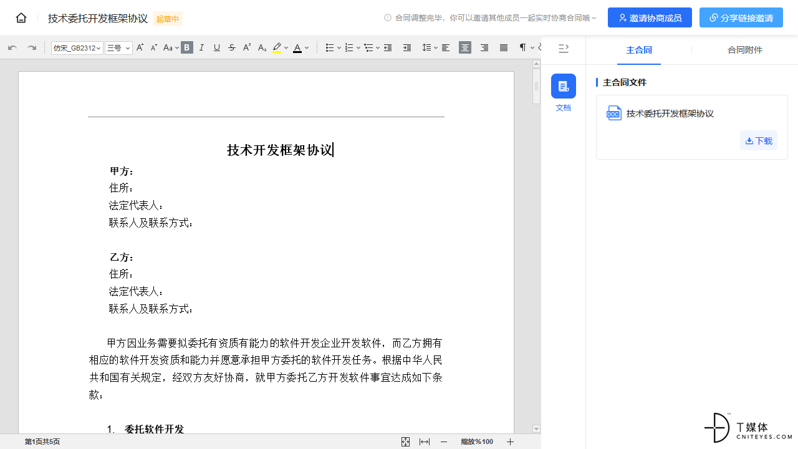This screenshot has width=798, height=449.
Task: Open numbered list style dropdown
Action: pos(358,47)
